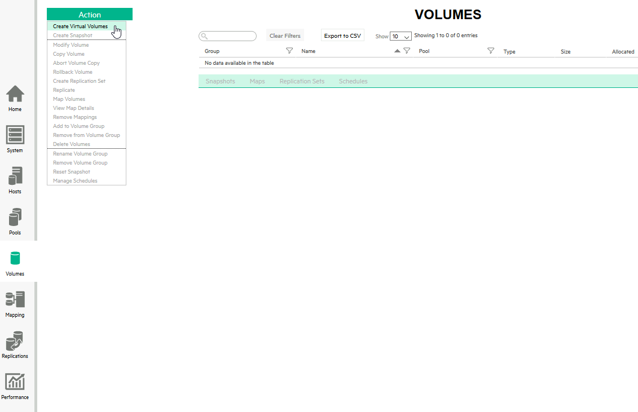Go to the Home section icon
This screenshot has height=412, width=638.
click(x=15, y=94)
